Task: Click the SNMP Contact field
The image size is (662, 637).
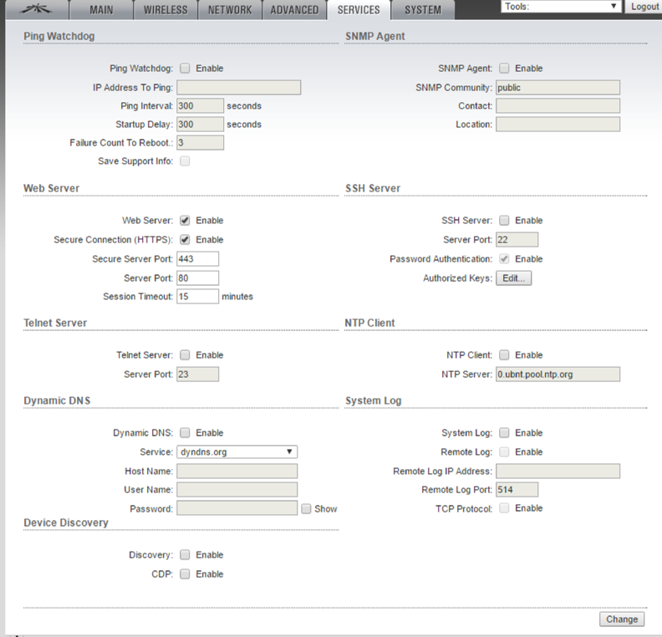Action: pos(558,105)
